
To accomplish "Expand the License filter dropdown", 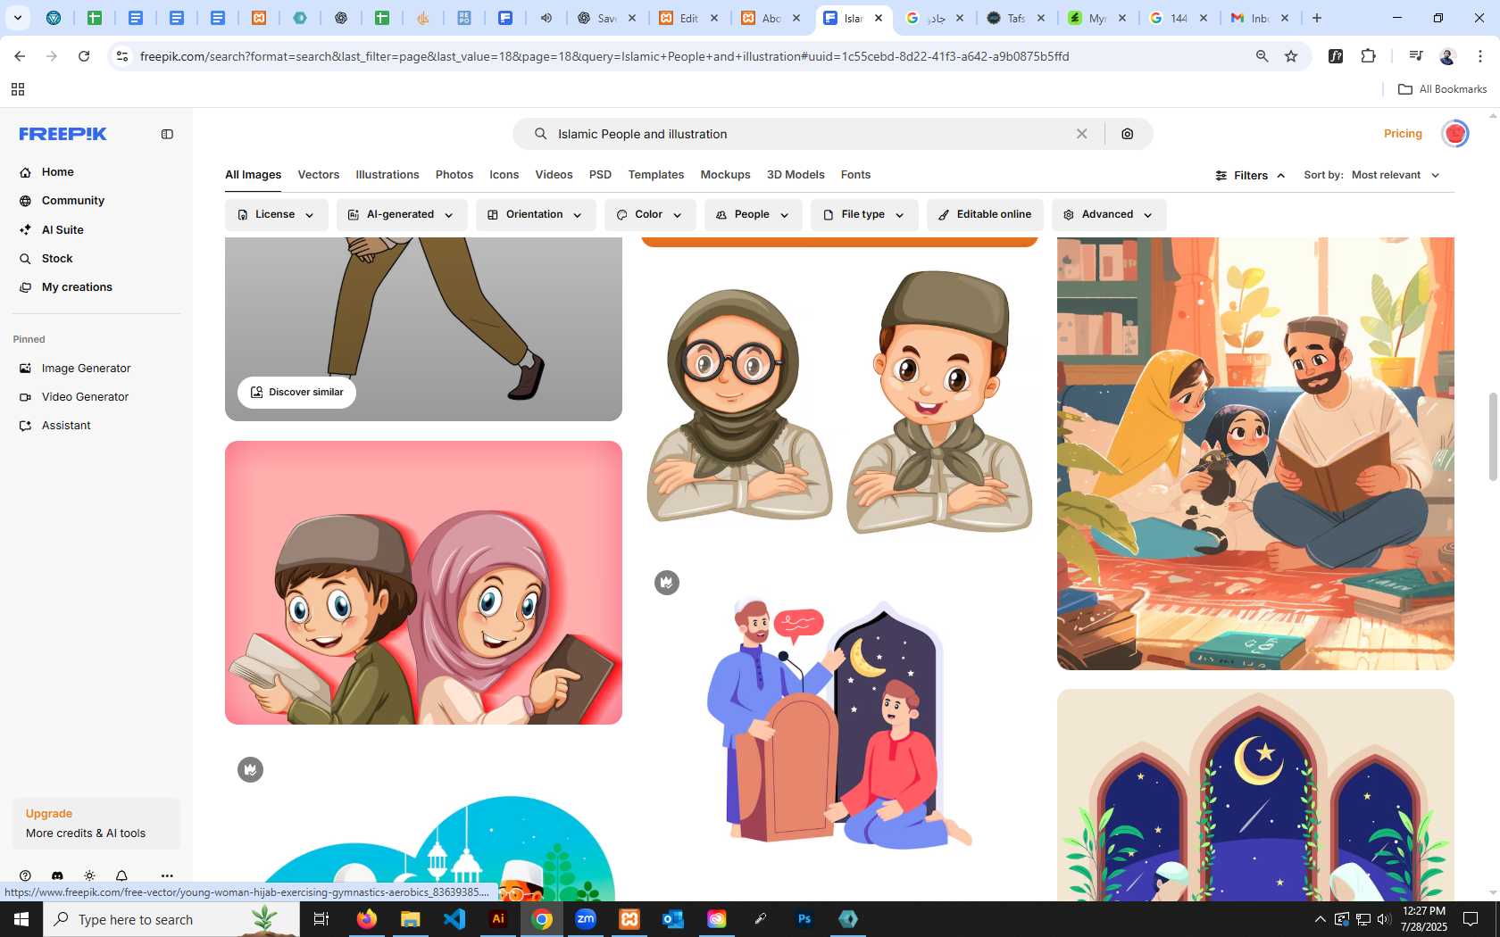I will click(276, 215).
